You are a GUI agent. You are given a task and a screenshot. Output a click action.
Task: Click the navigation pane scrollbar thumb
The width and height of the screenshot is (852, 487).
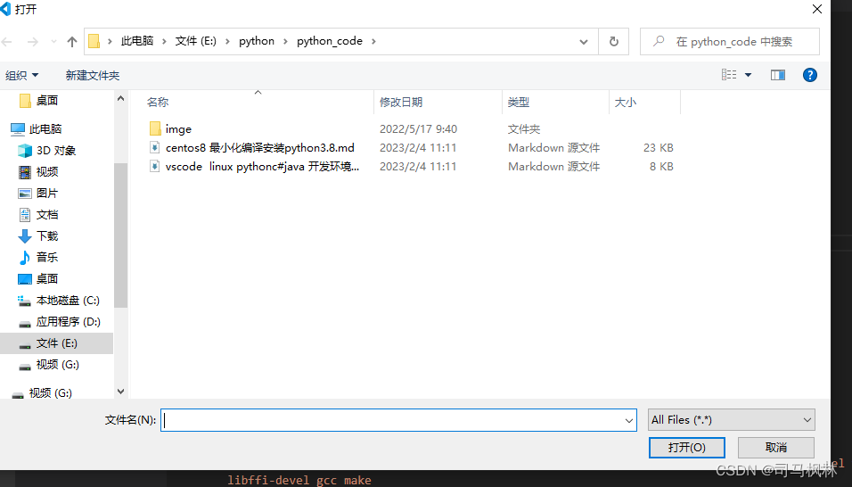tap(120, 235)
